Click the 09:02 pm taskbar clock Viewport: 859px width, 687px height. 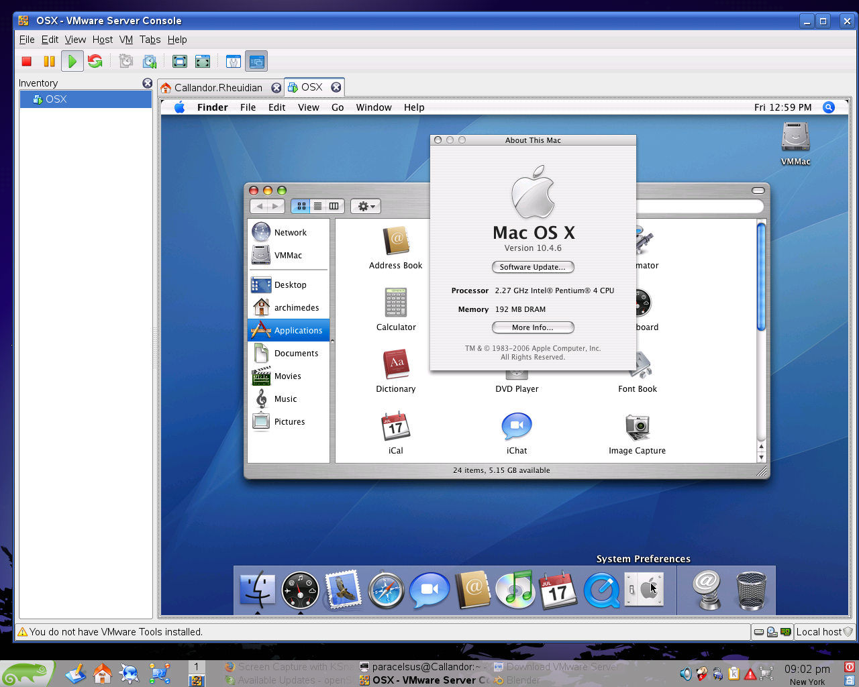click(x=807, y=669)
